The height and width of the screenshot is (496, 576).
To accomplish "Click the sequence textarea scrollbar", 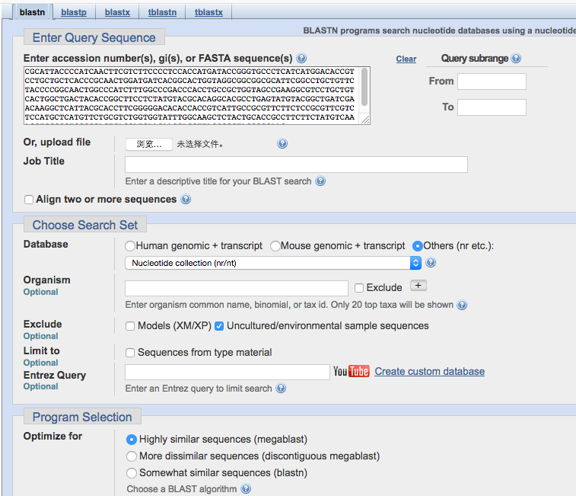I will [x=364, y=87].
